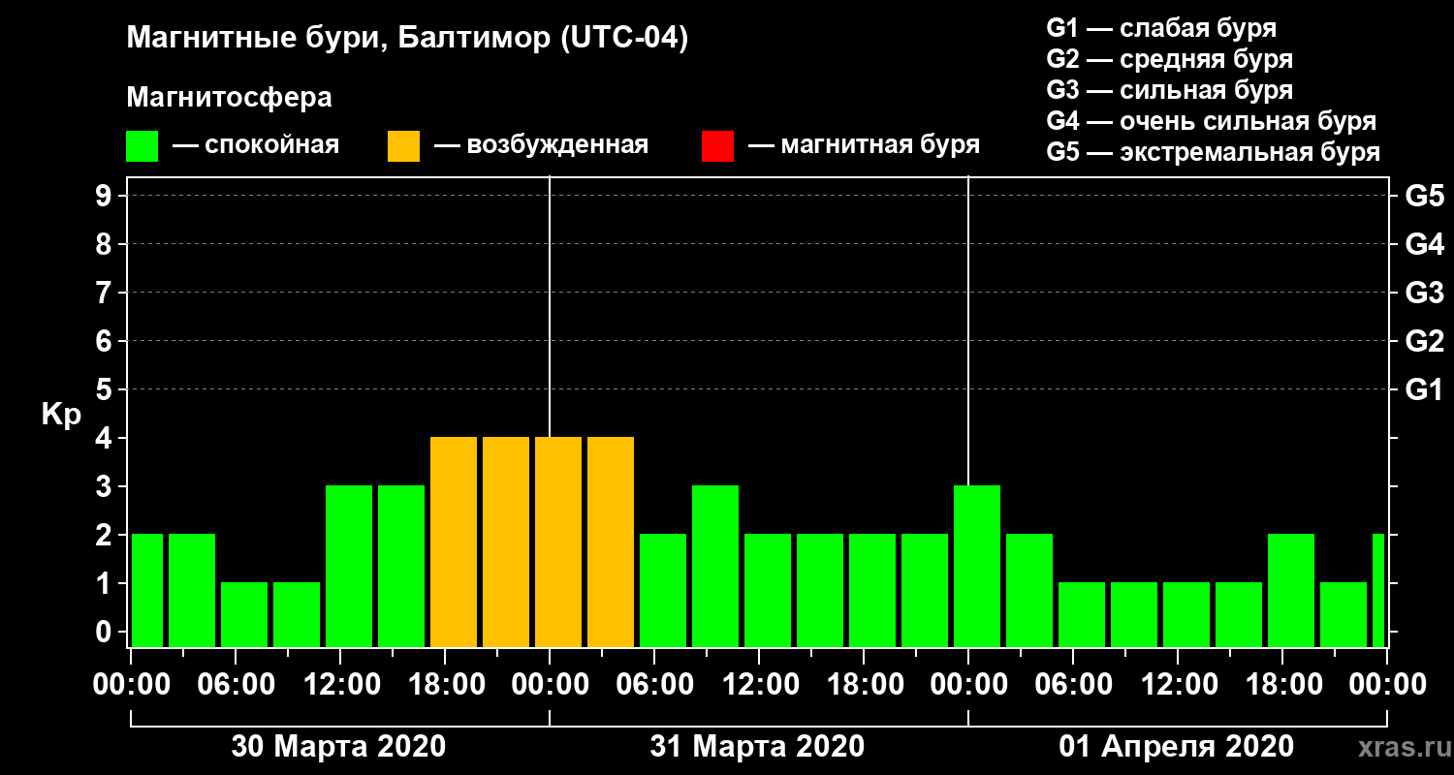Click the 30 March 06:00–09:00 Kp 1 bar
Image resolution: width=1454 pixels, height=775 pixels.
pyautogui.click(x=244, y=614)
